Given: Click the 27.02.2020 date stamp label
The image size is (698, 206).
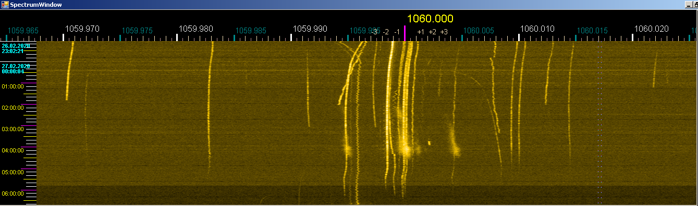Looking at the screenshot, I should pos(16,66).
